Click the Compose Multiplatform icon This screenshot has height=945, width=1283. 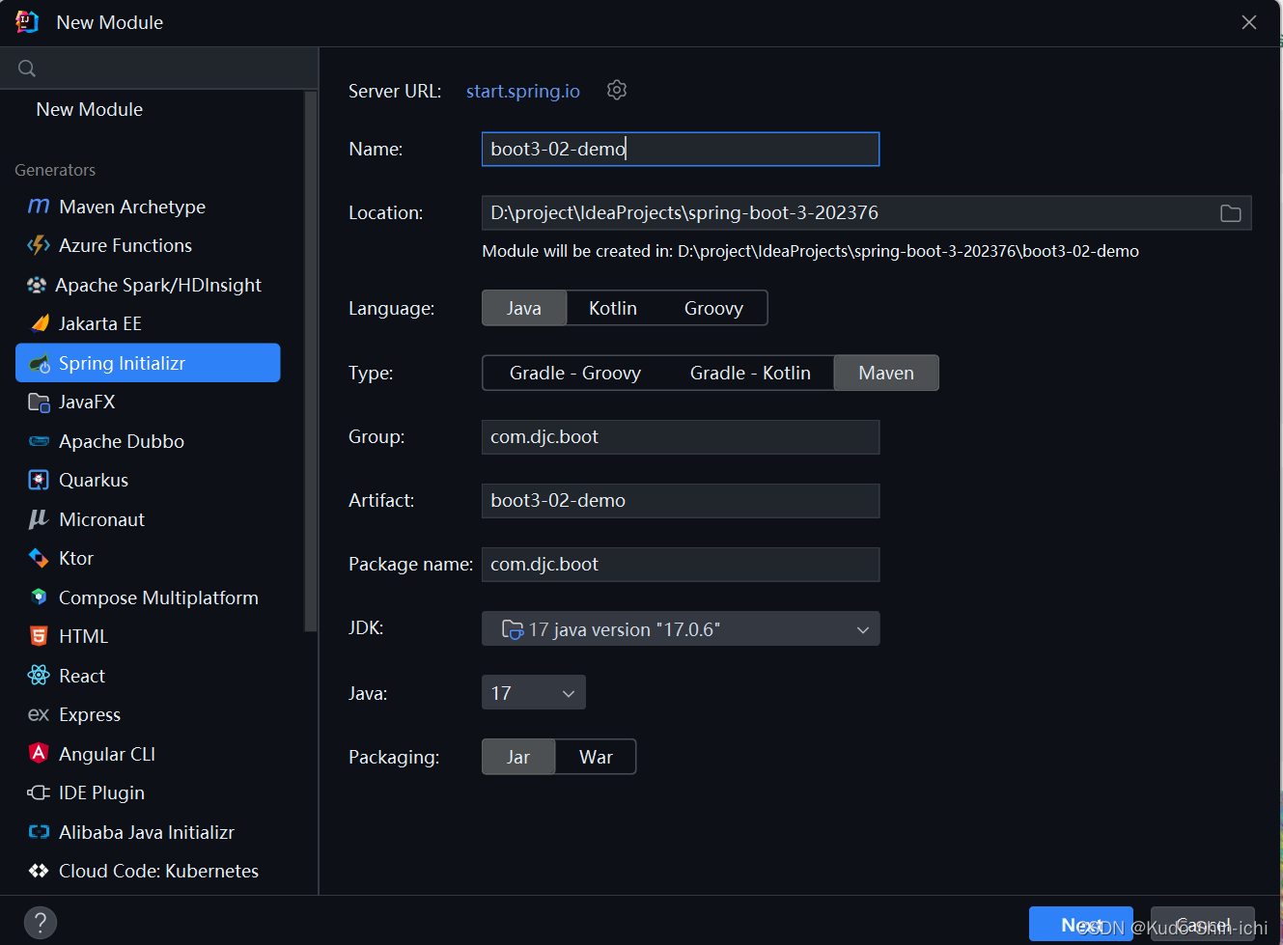[39, 598]
